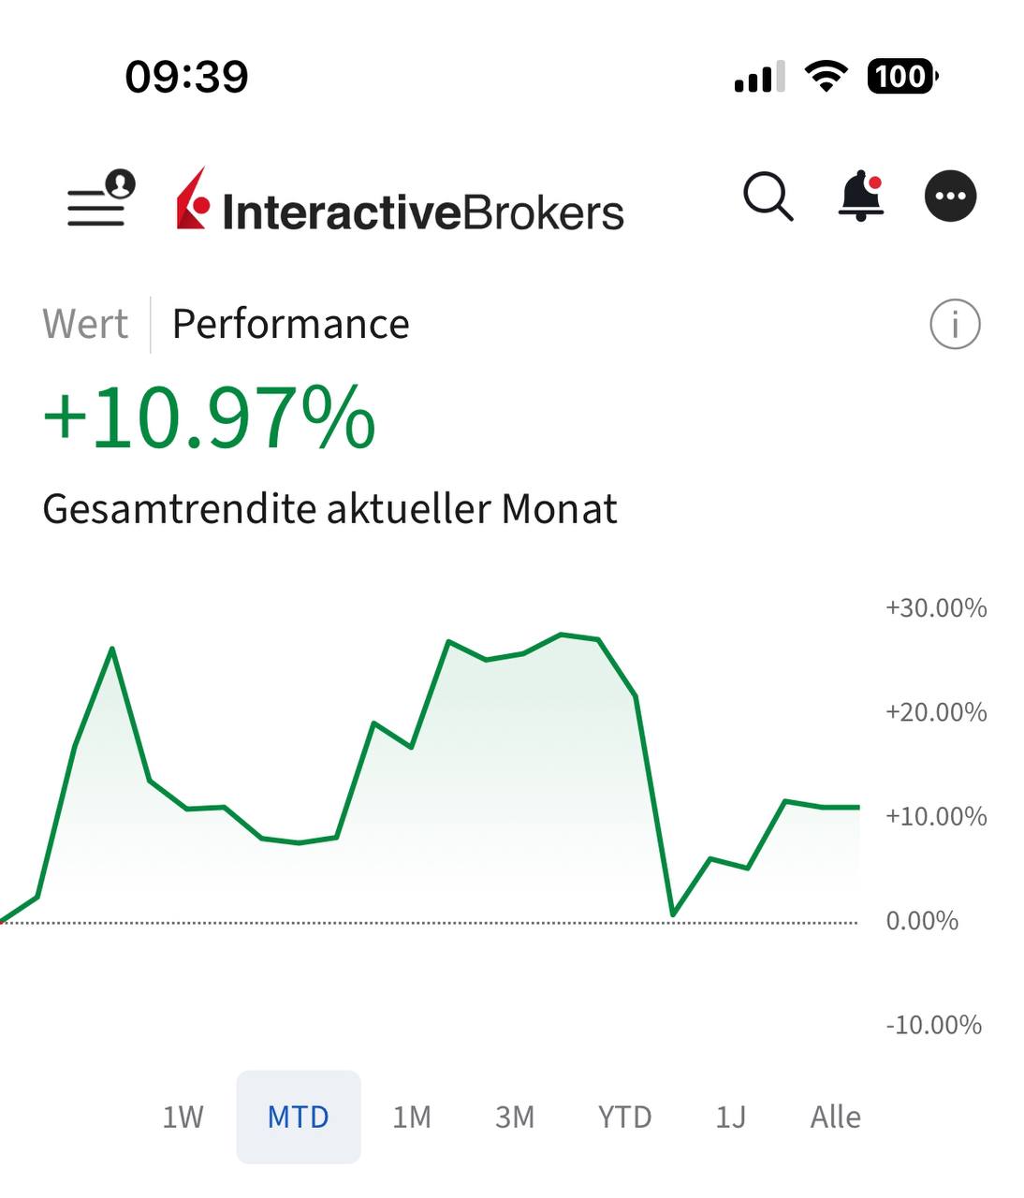Open the search magnifier icon
The height and width of the screenshot is (1198, 1024).
pyautogui.click(x=768, y=197)
